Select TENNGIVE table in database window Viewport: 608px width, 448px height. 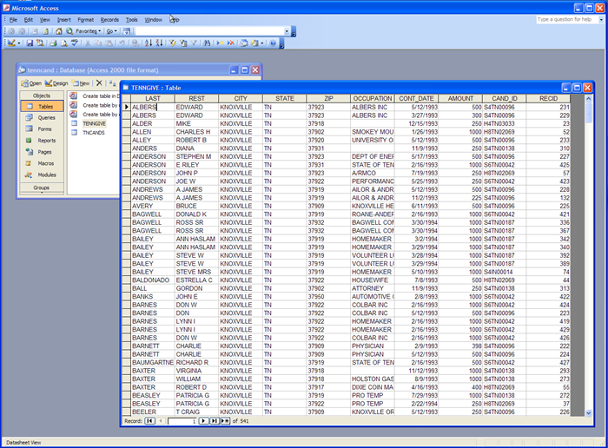(94, 123)
